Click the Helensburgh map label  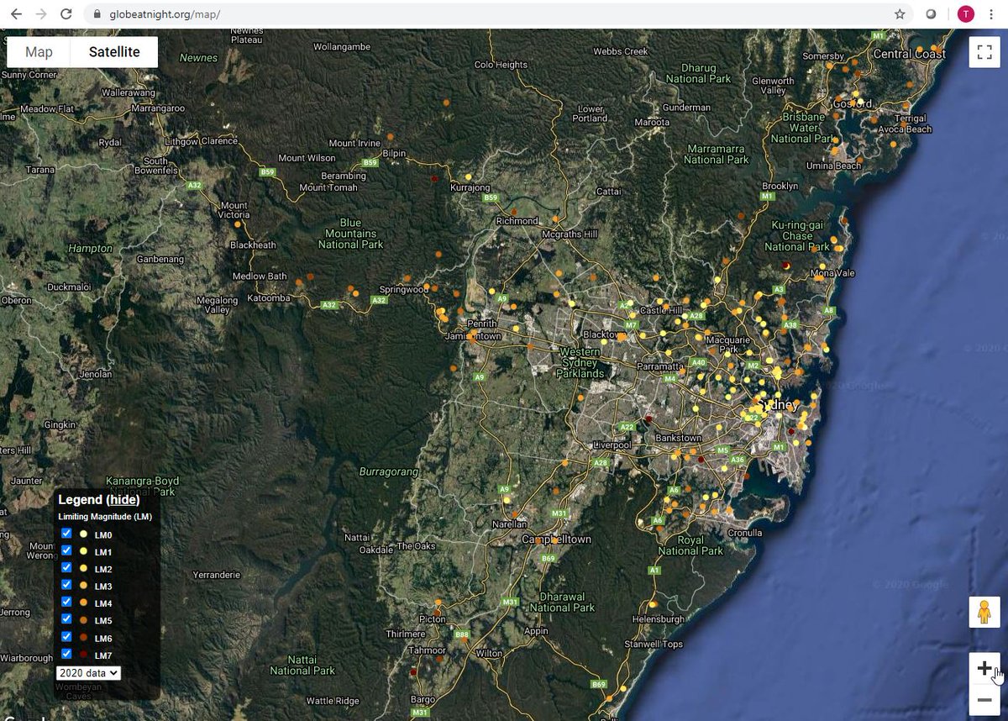coord(659,618)
